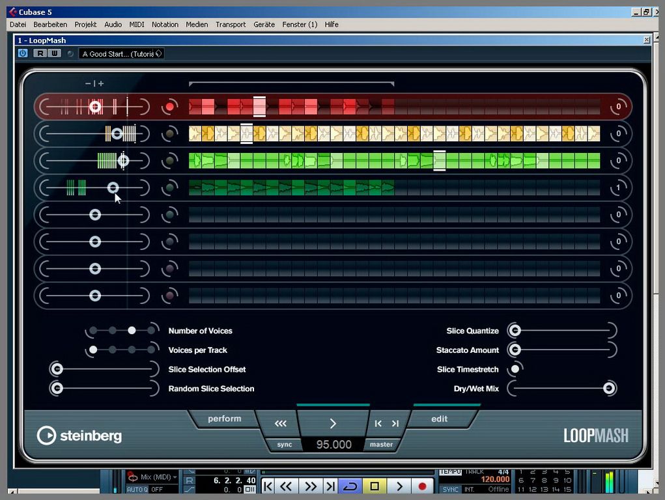665x500 pixels.
Task: Click the yellow track transpose value knob
Action: 618,133
